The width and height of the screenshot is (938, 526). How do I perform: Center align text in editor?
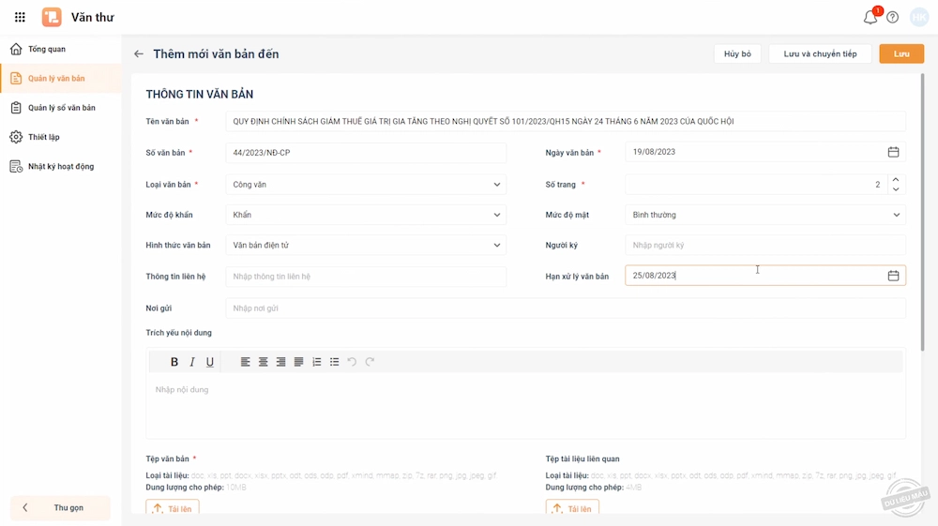click(263, 362)
